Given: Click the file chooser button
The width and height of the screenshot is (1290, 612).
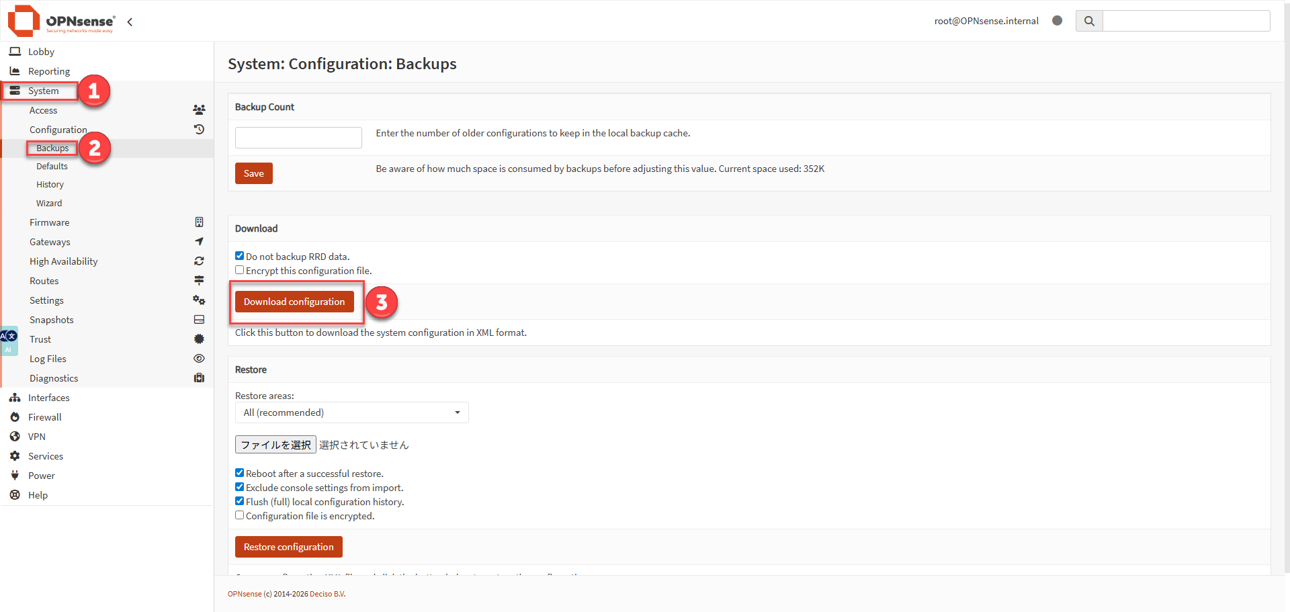Looking at the screenshot, I should coord(275,445).
